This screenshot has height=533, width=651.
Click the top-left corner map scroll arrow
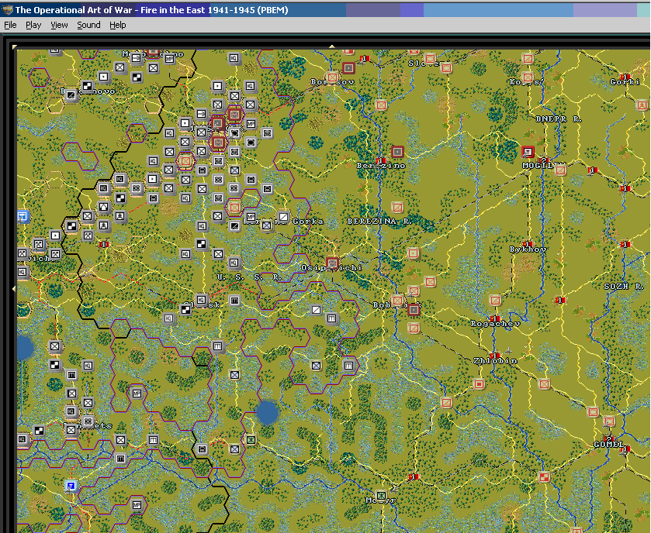coord(15,47)
